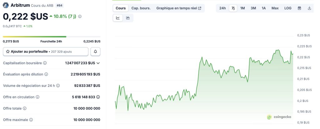This screenshot has width=320, height=129.
Task: Select the Max time range
Action: point(275,8)
